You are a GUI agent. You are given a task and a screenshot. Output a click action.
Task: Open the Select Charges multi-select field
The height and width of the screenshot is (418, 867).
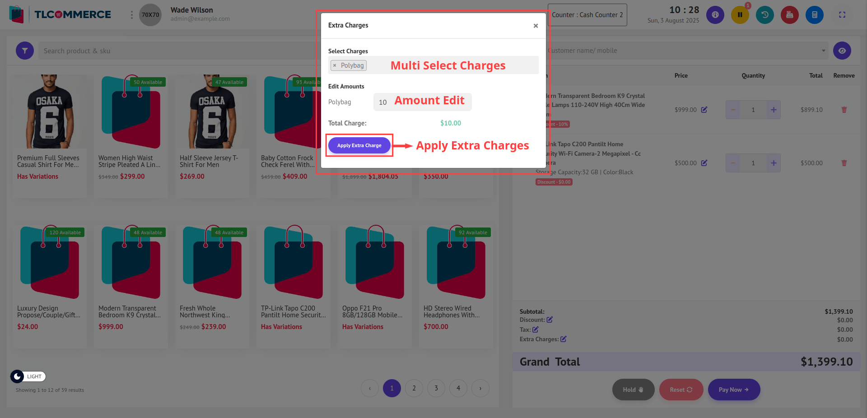(x=452, y=65)
